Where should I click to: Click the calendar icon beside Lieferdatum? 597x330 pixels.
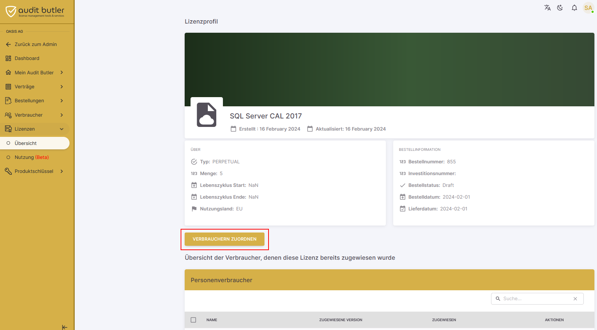[402, 209]
